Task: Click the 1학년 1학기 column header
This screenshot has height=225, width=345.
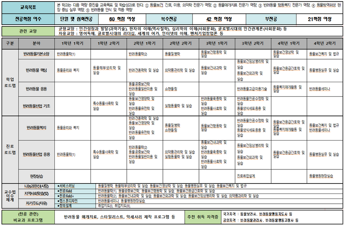Action: pyautogui.click(x=72, y=43)
